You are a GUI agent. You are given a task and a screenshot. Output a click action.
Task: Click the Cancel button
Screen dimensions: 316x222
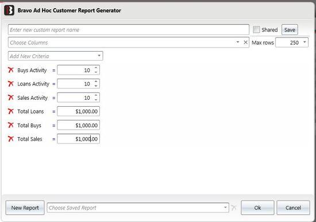[293, 208]
